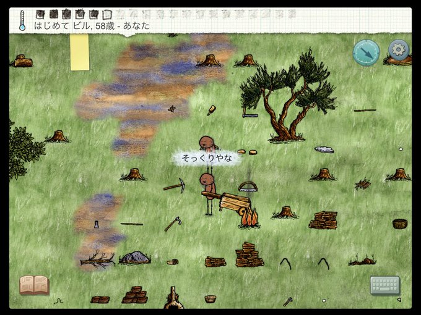
Task: Tap the small worm in the bottom-left
Action: click(x=58, y=301)
